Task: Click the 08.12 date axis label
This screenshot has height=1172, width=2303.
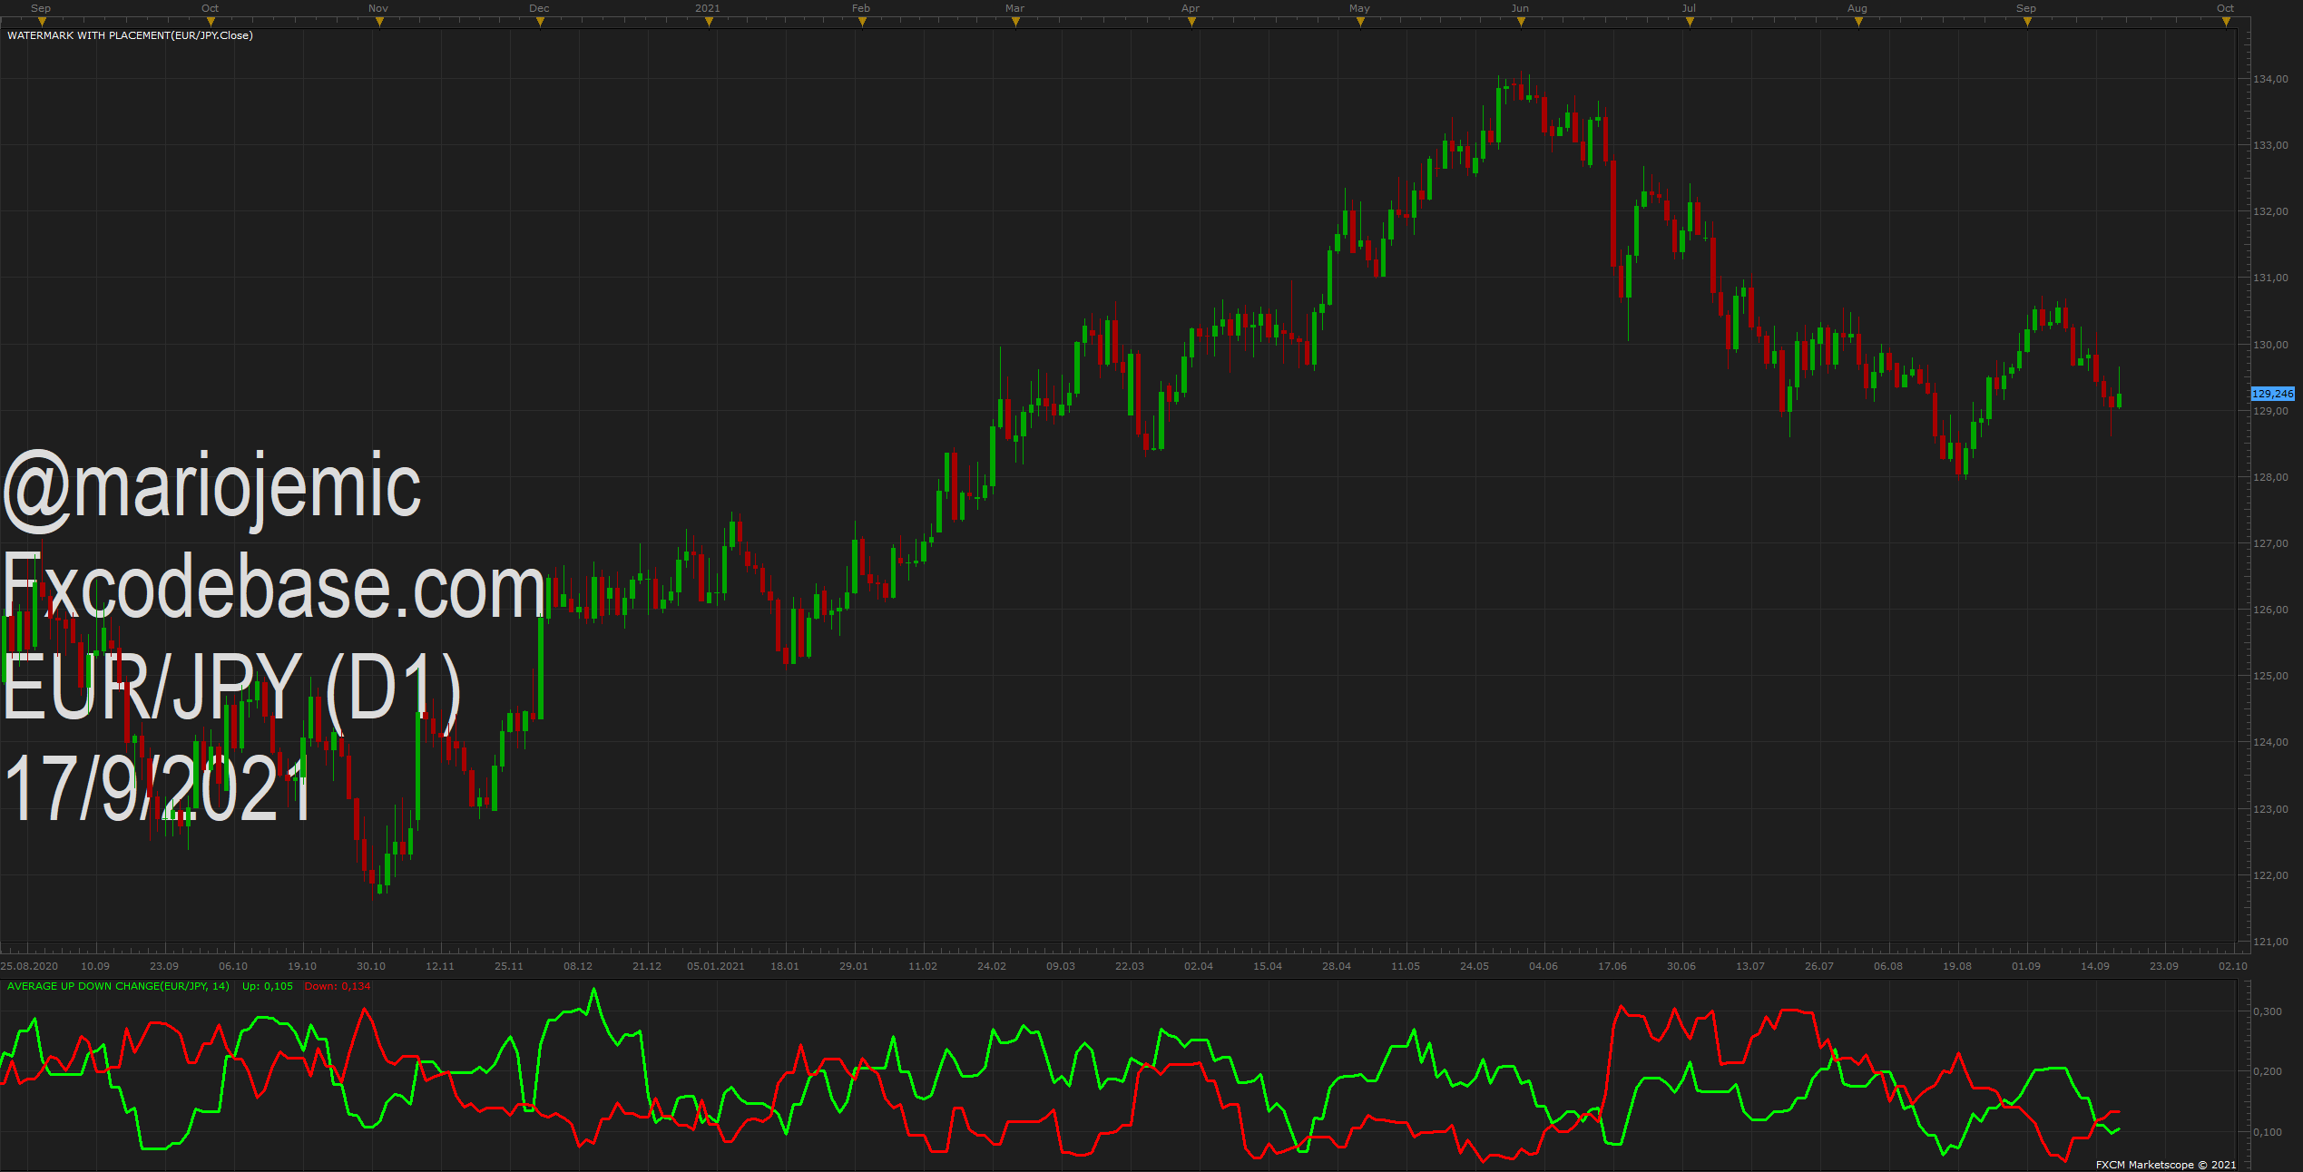Action: 578,966
